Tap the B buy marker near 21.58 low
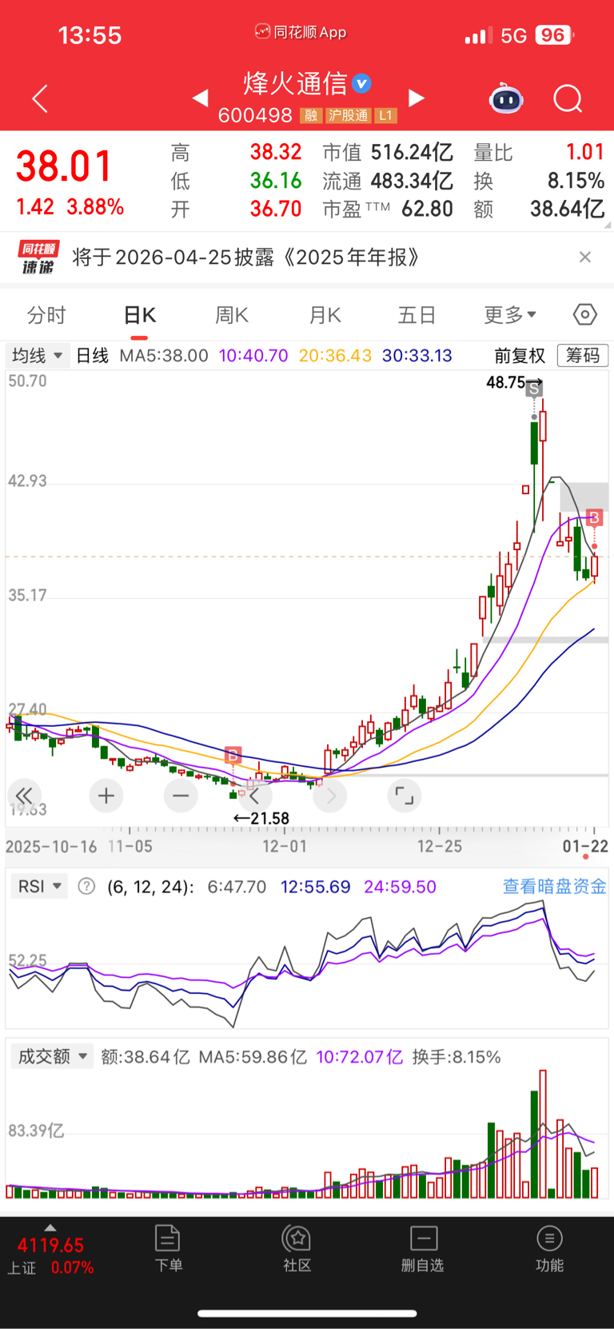This screenshot has height=1329, width=614. coord(233,756)
